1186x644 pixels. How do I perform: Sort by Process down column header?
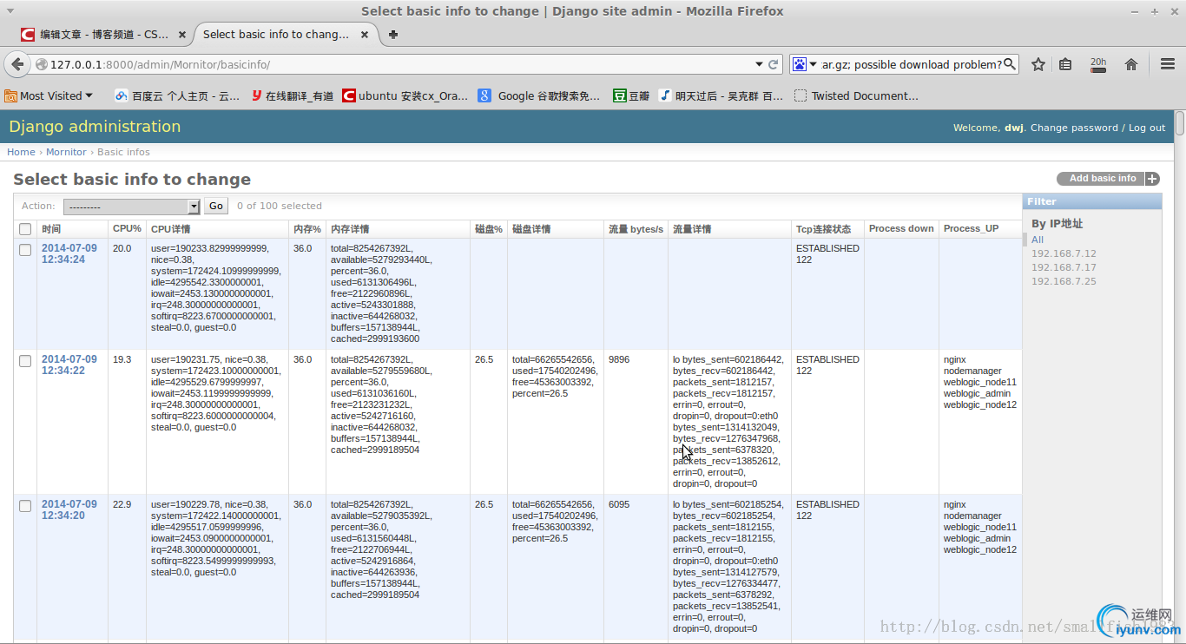[x=901, y=229]
